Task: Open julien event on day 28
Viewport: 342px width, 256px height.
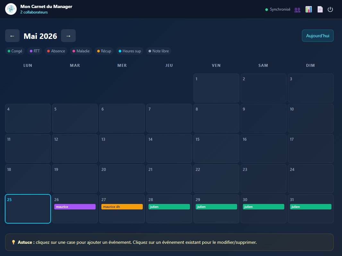Action: 169,207
